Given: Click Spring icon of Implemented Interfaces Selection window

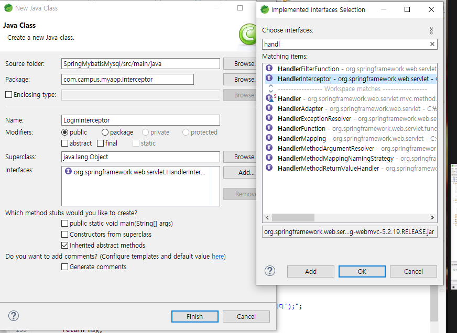Looking at the screenshot, I should tap(264, 9).
